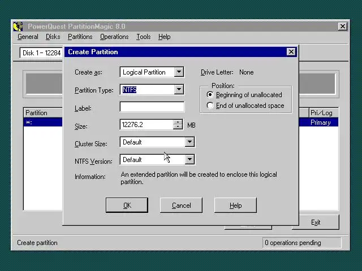Close the Create Partition dialog
362x271 pixels.
[291, 52]
